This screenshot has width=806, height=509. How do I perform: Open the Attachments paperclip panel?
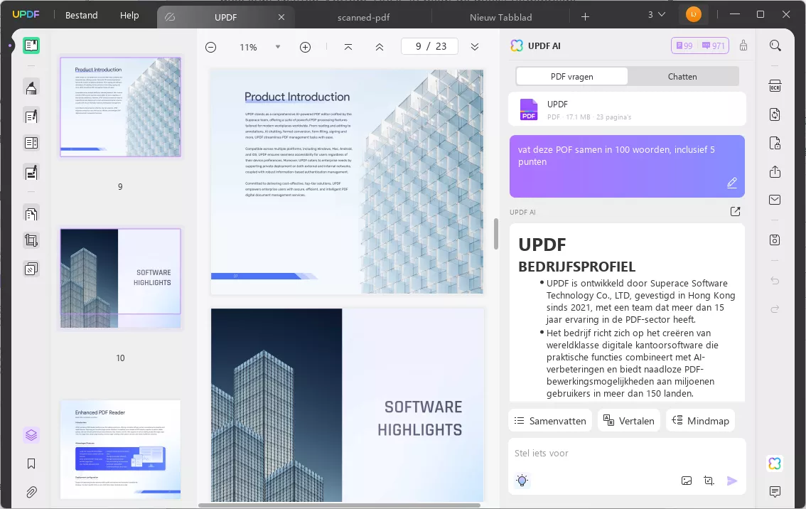[x=31, y=492]
